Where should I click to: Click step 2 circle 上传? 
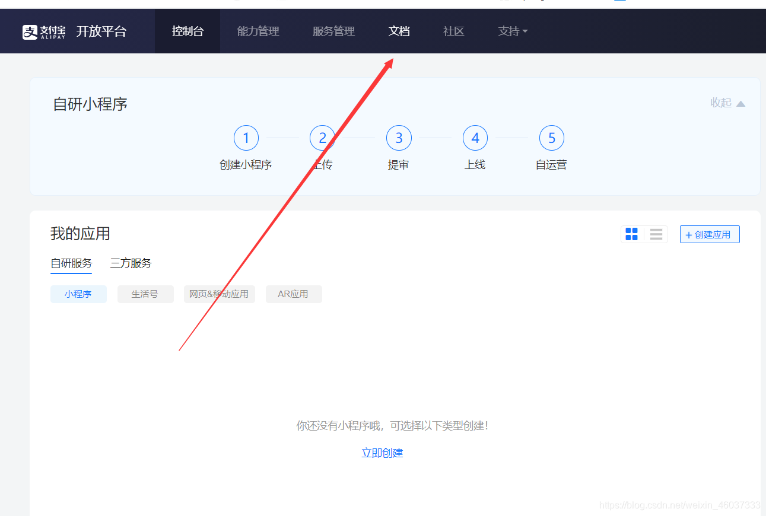322,138
